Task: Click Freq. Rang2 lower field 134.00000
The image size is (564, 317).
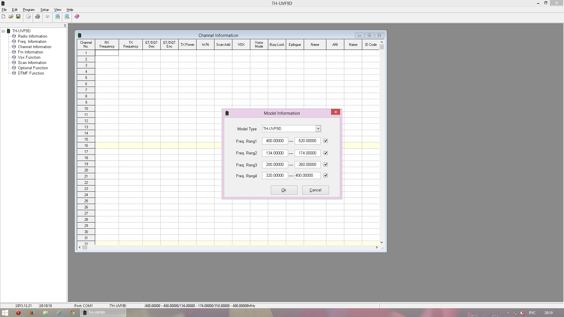Action: pos(275,153)
